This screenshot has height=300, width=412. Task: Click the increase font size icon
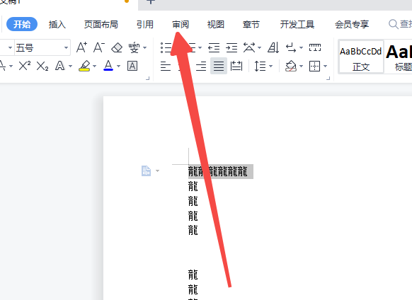point(81,48)
